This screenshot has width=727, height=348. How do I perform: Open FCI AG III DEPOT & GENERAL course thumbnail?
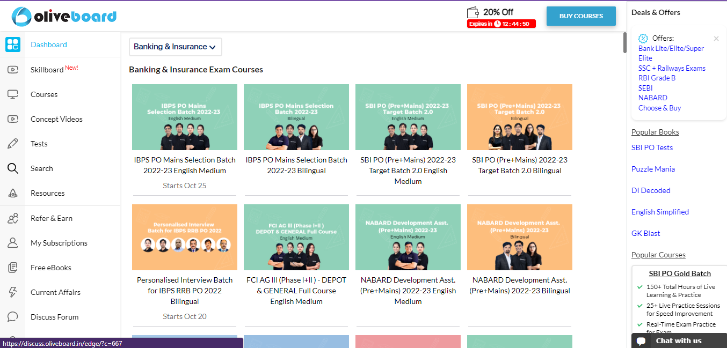click(296, 237)
